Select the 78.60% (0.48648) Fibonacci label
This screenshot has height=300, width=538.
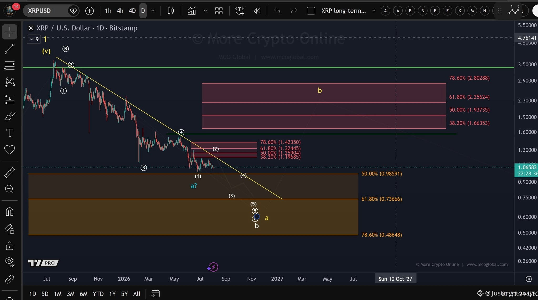coord(382,235)
